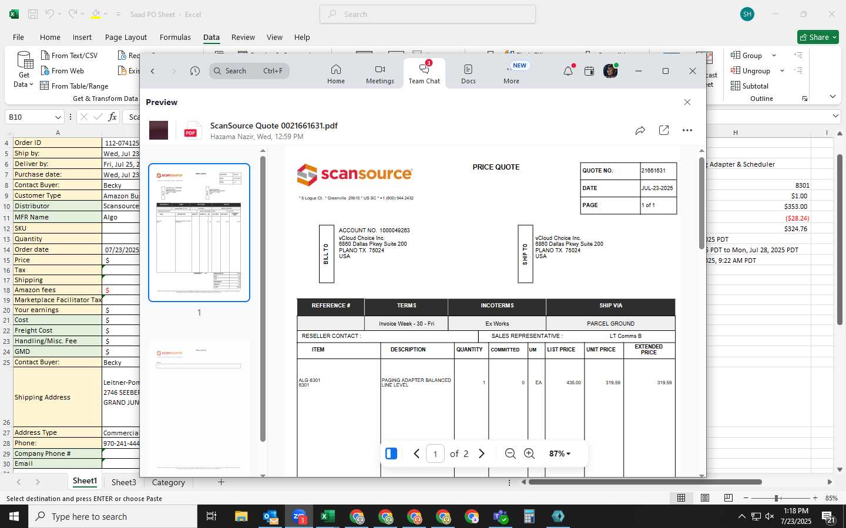Viewport: 846px width, 528px height.
Task: Open Formulas ribbon tab
Action: 175,37
